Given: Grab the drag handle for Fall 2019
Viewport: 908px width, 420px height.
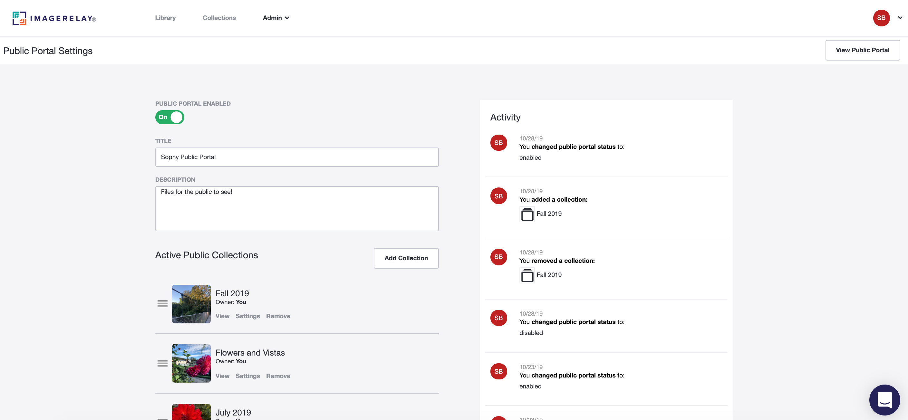Looking at the screenshot, I should pos(162,303).
